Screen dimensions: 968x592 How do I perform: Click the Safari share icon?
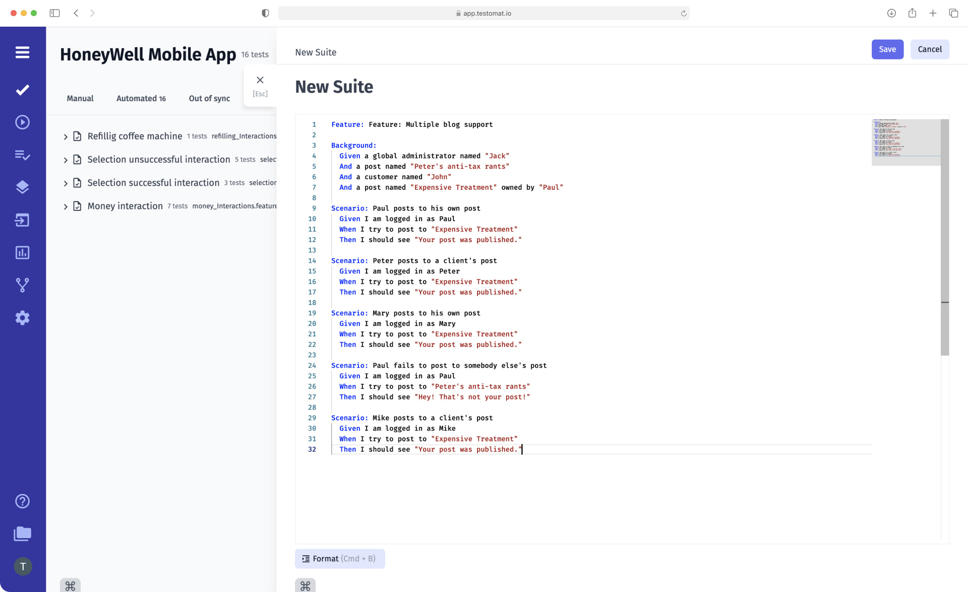tap(912, 13)
